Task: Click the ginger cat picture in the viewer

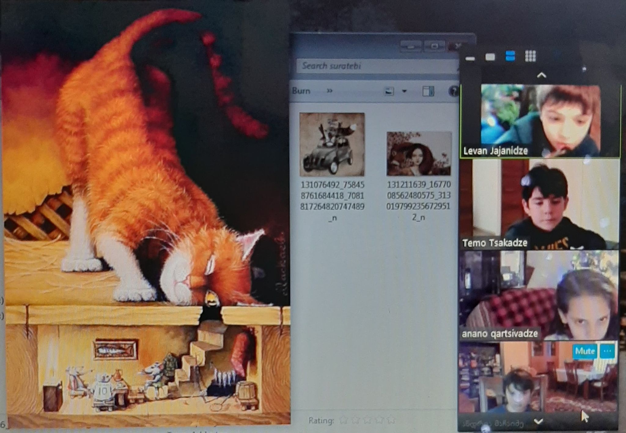Action: 145,214
